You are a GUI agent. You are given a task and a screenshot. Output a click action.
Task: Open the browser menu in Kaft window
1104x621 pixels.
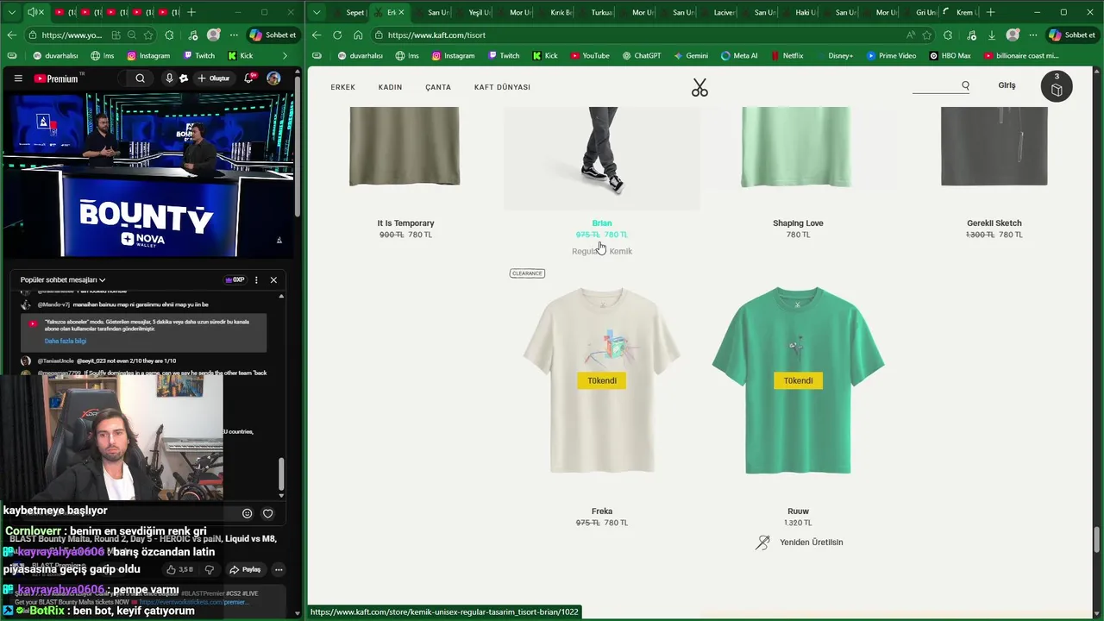click(1033, 35)
